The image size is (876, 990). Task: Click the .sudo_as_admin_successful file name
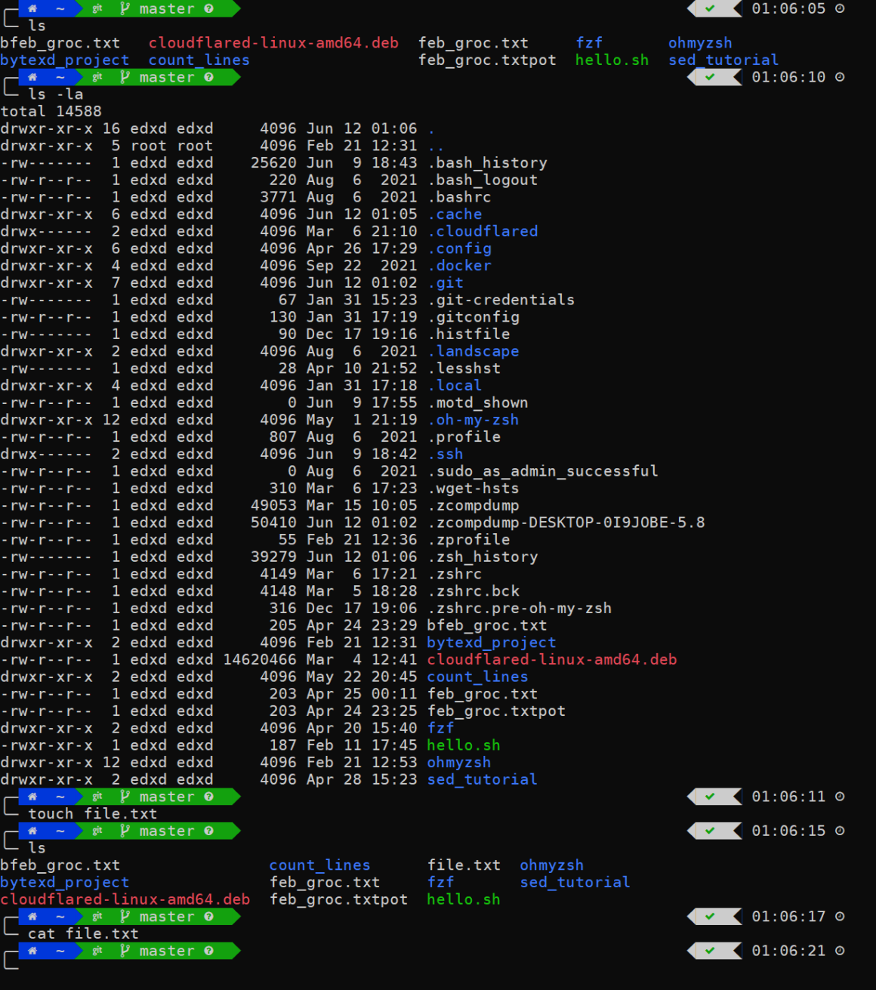coord(543,471)
